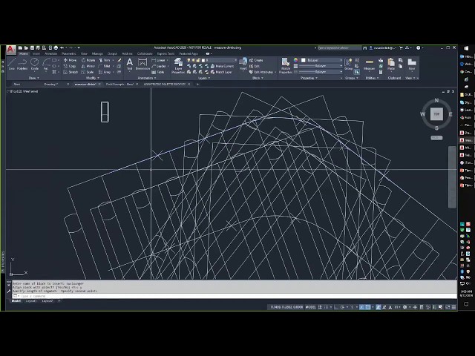Toggle object snap tracking in status bar
Screen dimensions: 475x356
point(361,307)
